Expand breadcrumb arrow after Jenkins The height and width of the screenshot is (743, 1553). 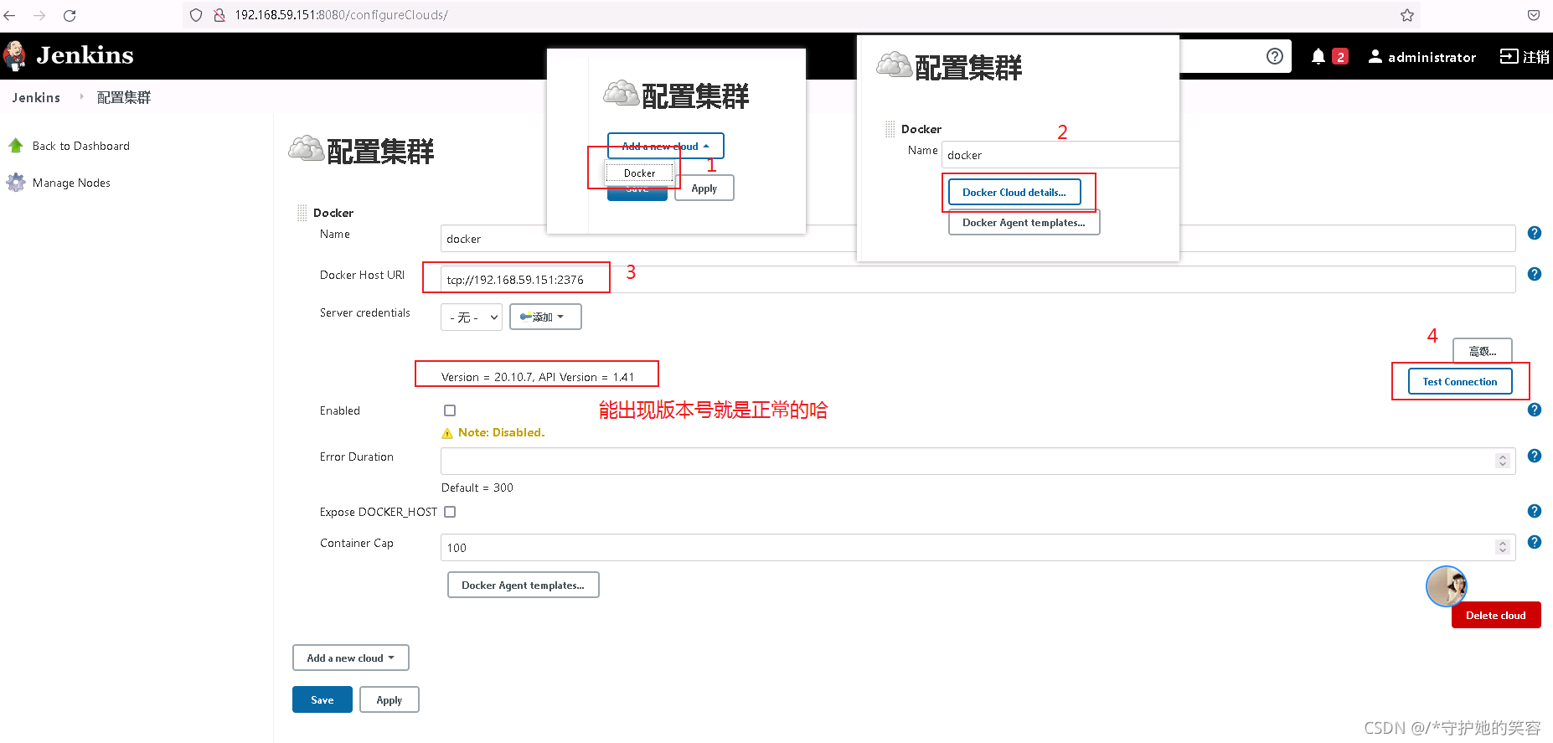point(81,96)
